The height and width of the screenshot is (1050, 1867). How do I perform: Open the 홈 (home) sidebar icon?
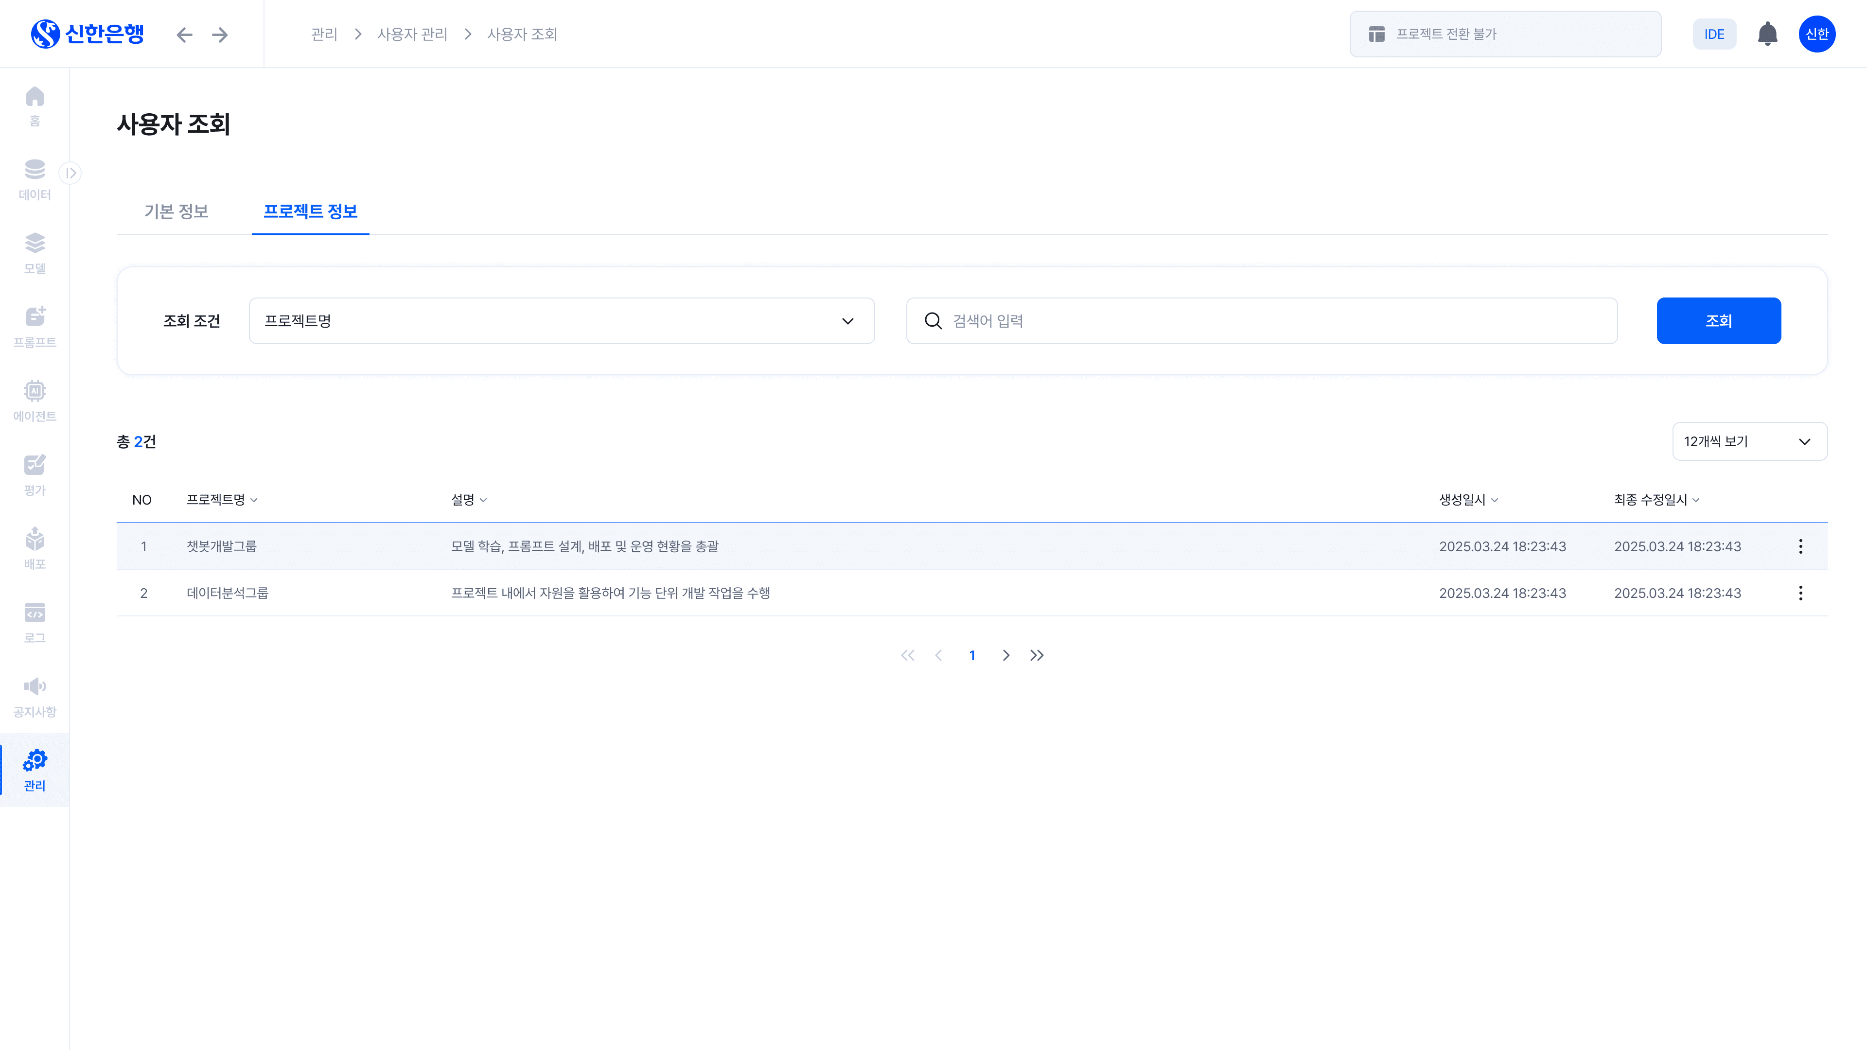(x=35, y=105)
